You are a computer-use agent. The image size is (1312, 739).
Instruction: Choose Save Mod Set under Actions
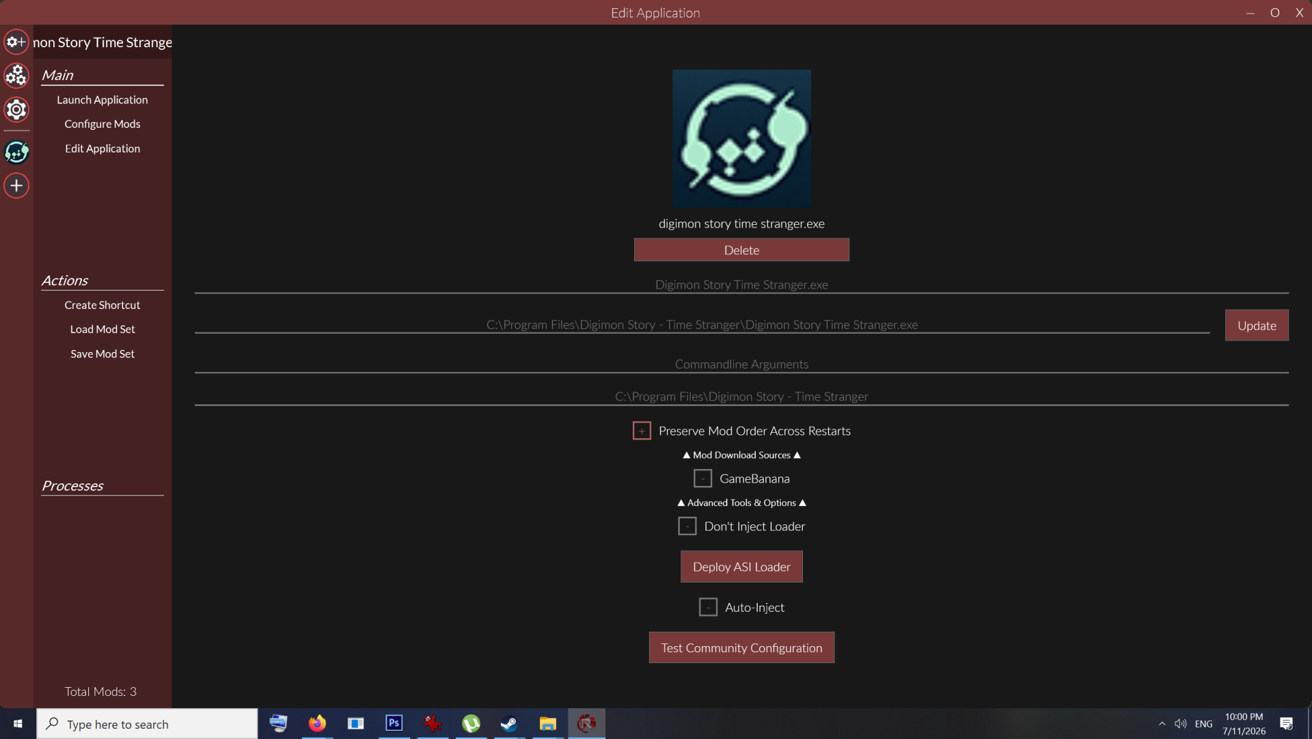click(x=102, y=354)
